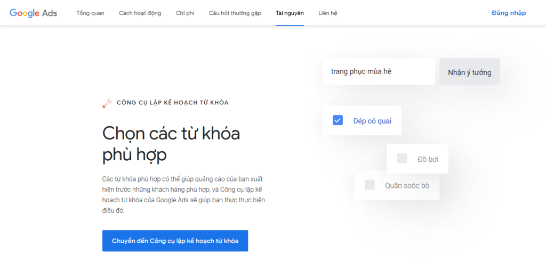Open the Liên hệ navigation link

click(x=327, y=13)
